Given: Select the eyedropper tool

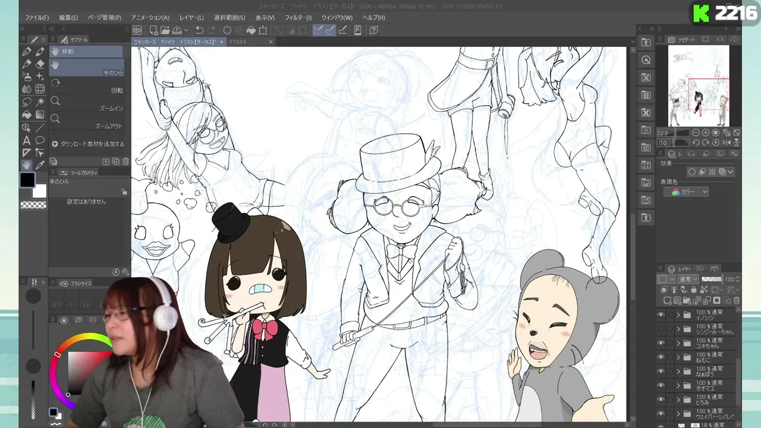Looking at the screenshot, I should pos(40,165).
